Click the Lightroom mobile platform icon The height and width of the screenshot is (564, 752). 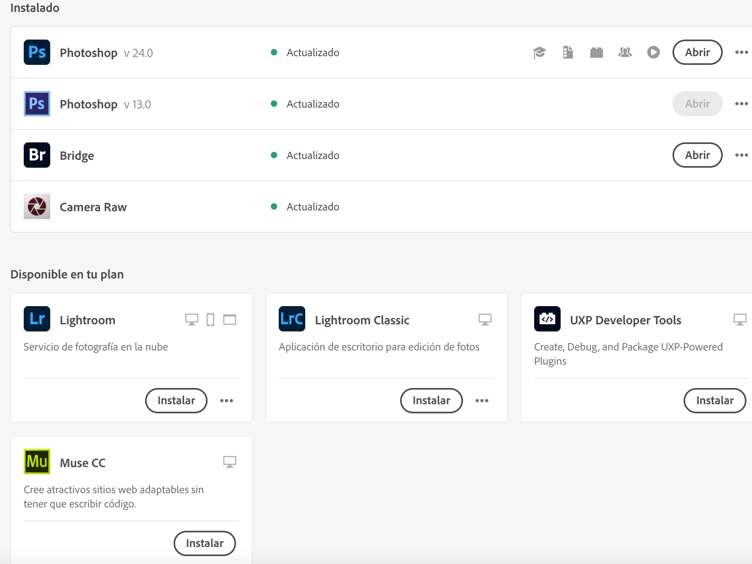coord(210,319)
